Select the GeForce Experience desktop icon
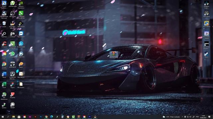Viewport: 213px width, 119px height. click(x=21, y=5)
